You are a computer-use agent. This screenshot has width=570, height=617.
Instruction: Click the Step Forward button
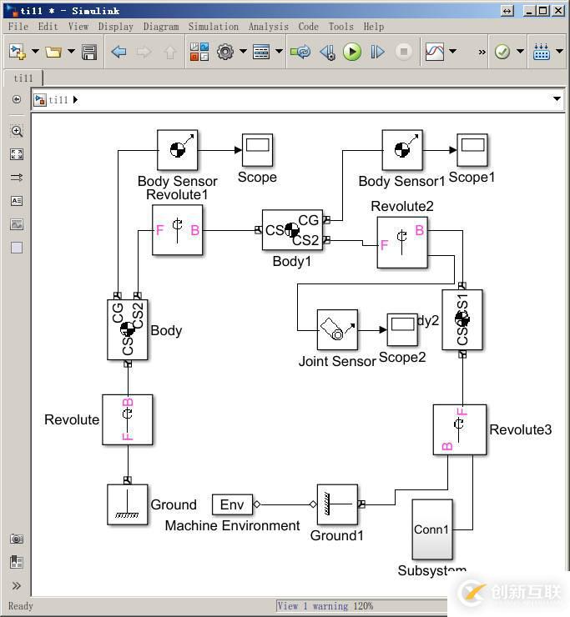(377, 52)
